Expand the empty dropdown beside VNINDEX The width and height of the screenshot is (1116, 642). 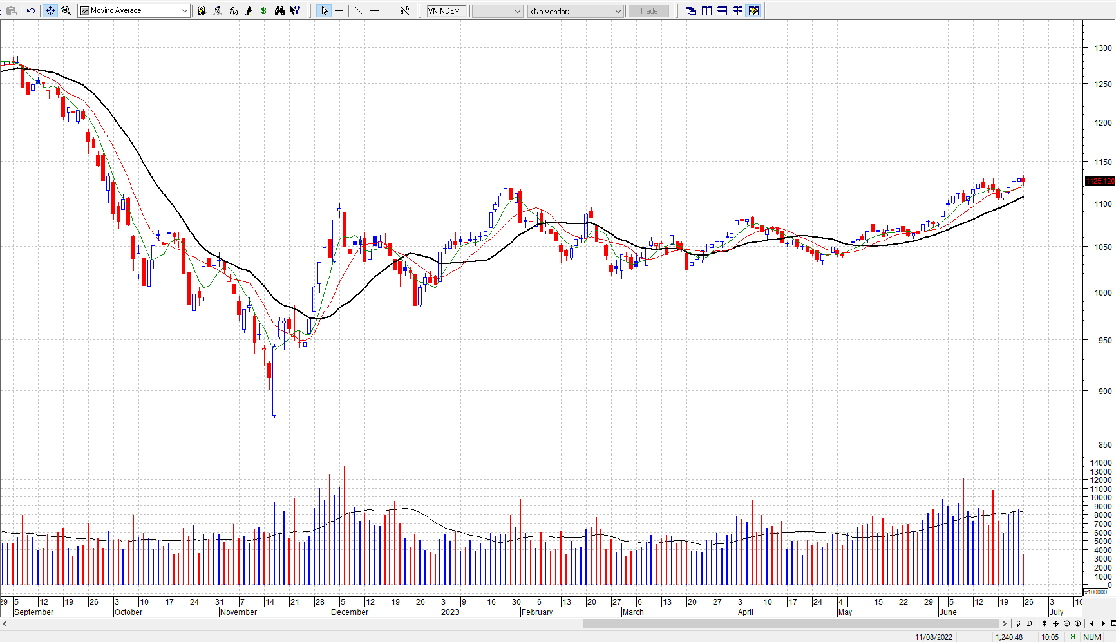(517, 11)
